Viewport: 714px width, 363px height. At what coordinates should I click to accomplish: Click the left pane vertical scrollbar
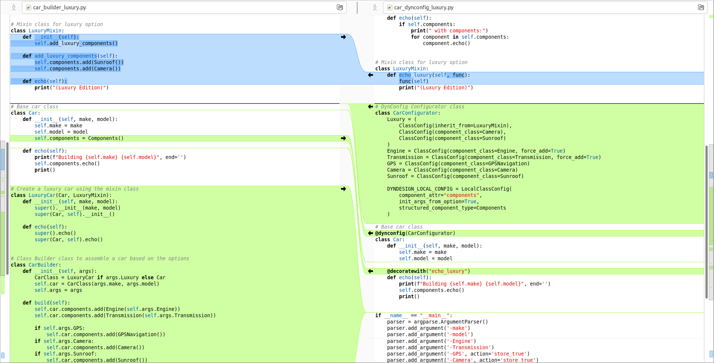(7, 208)
